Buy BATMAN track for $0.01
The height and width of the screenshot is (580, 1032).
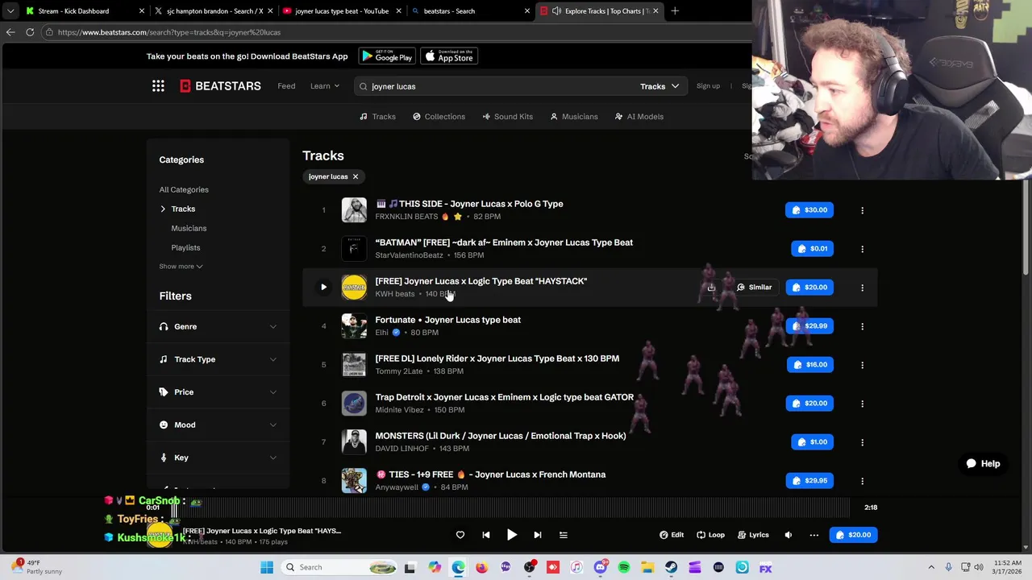pos(813,249)
